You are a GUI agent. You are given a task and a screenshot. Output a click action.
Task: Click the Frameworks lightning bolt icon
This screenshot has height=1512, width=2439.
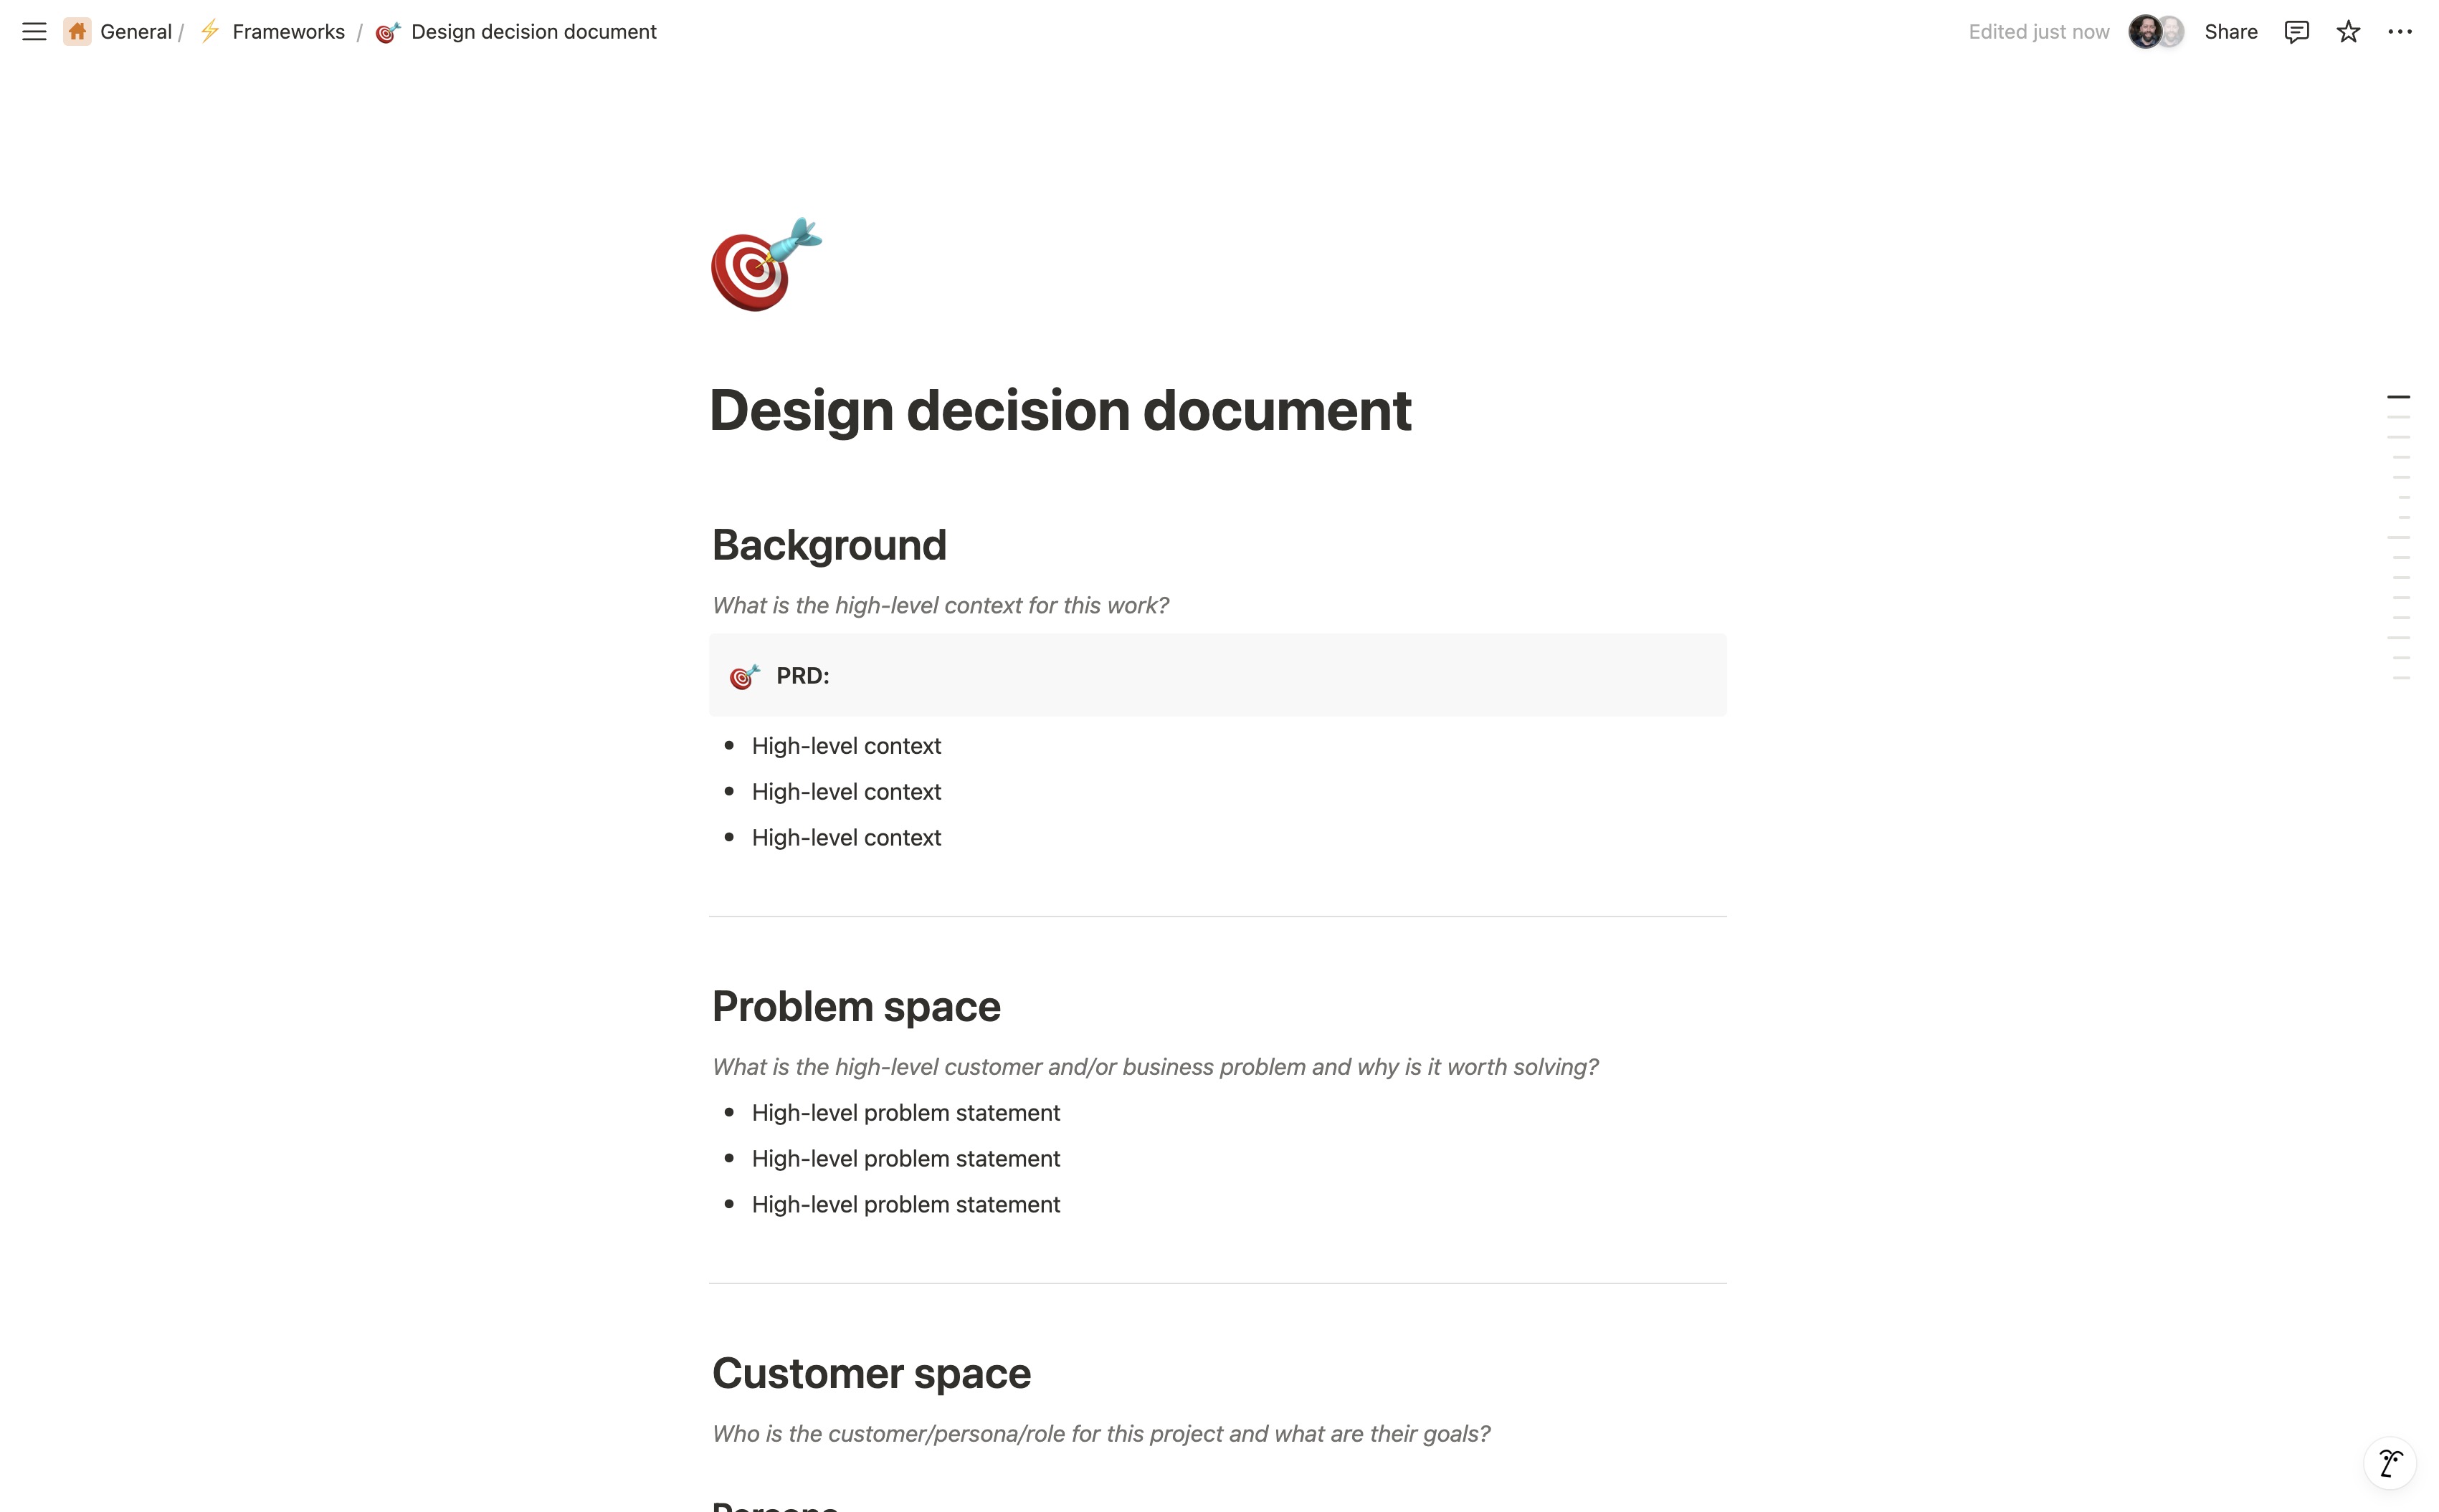tap(210, 32)
